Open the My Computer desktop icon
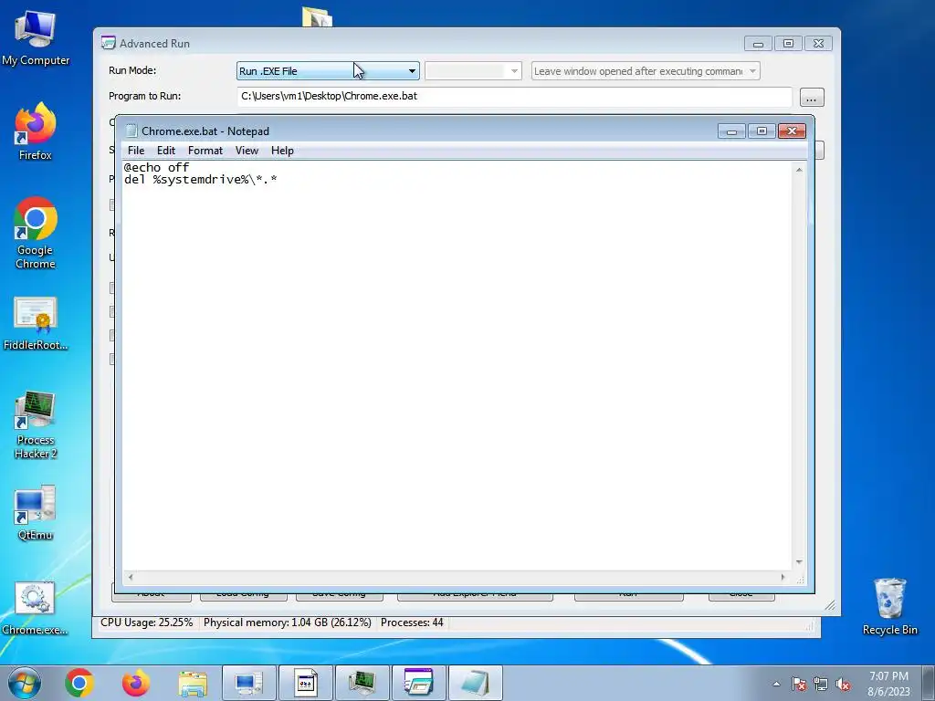Screen dimensions: 935x701 coord(36,38)
